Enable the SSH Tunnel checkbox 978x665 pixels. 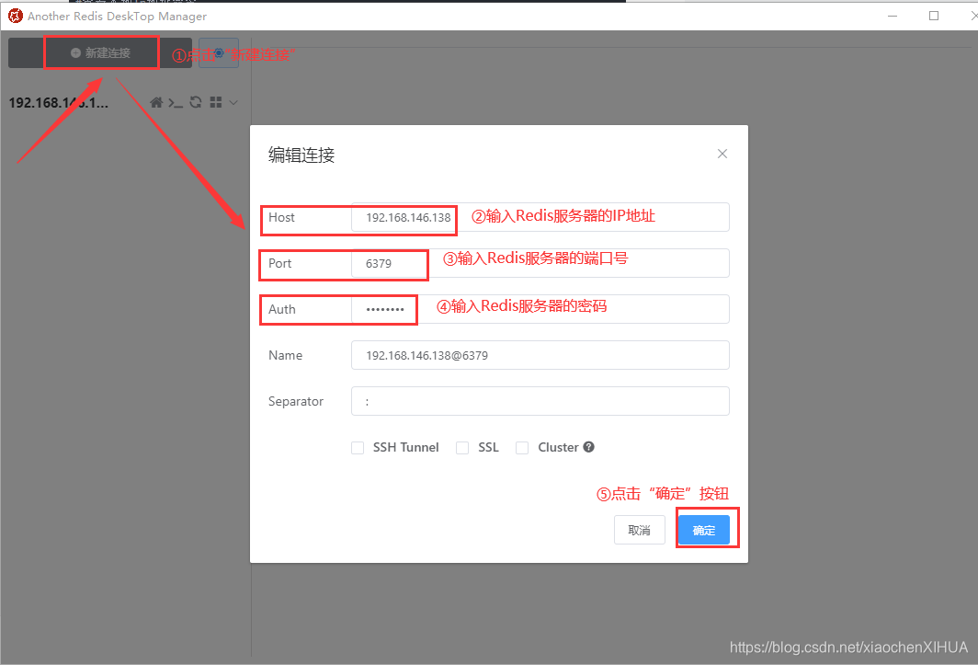[358, 448]
